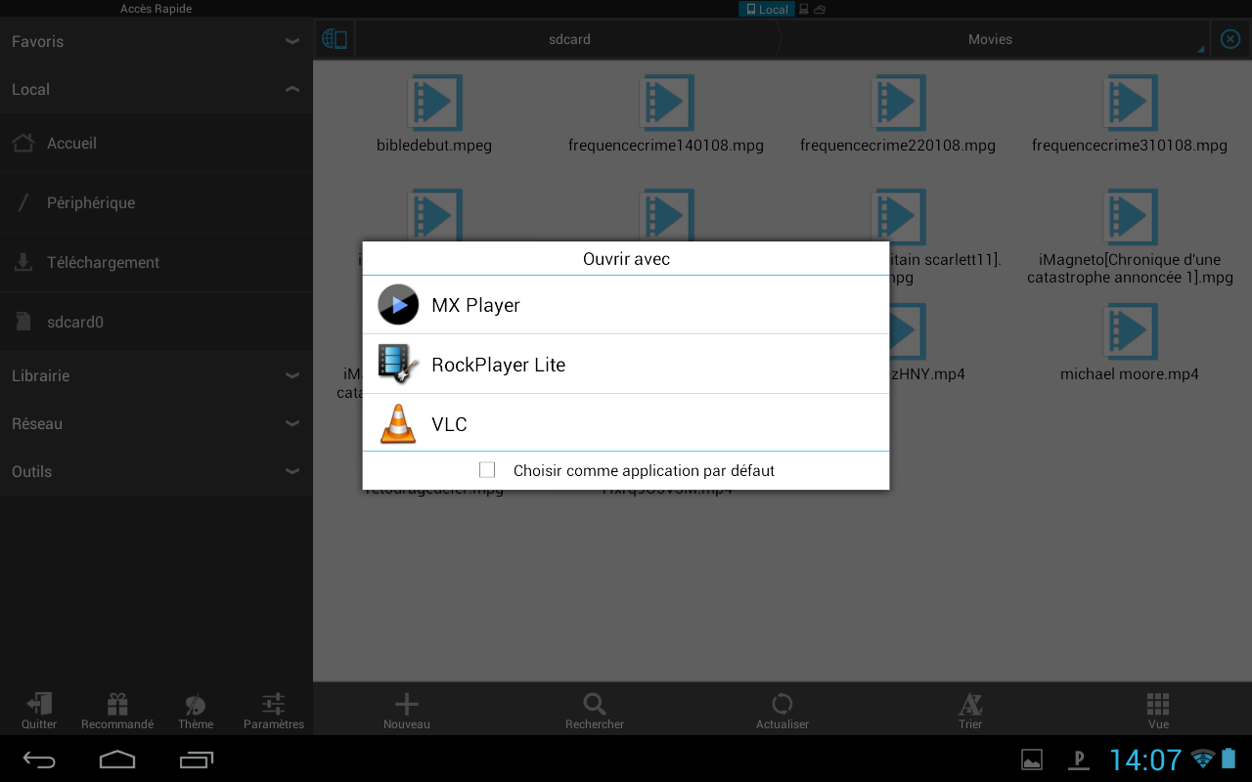Open frequencecrime310108.mpg video
The width and height of the screenshot is (1252, 782).
1130,115
